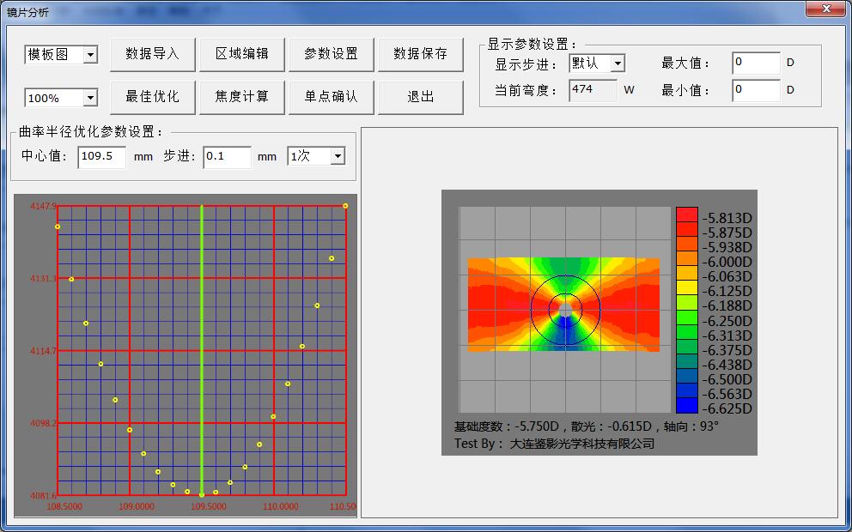Screen dimensions: 852x532
Task: Click the 焦度计算 power calculation button
Action: point(242,97)
